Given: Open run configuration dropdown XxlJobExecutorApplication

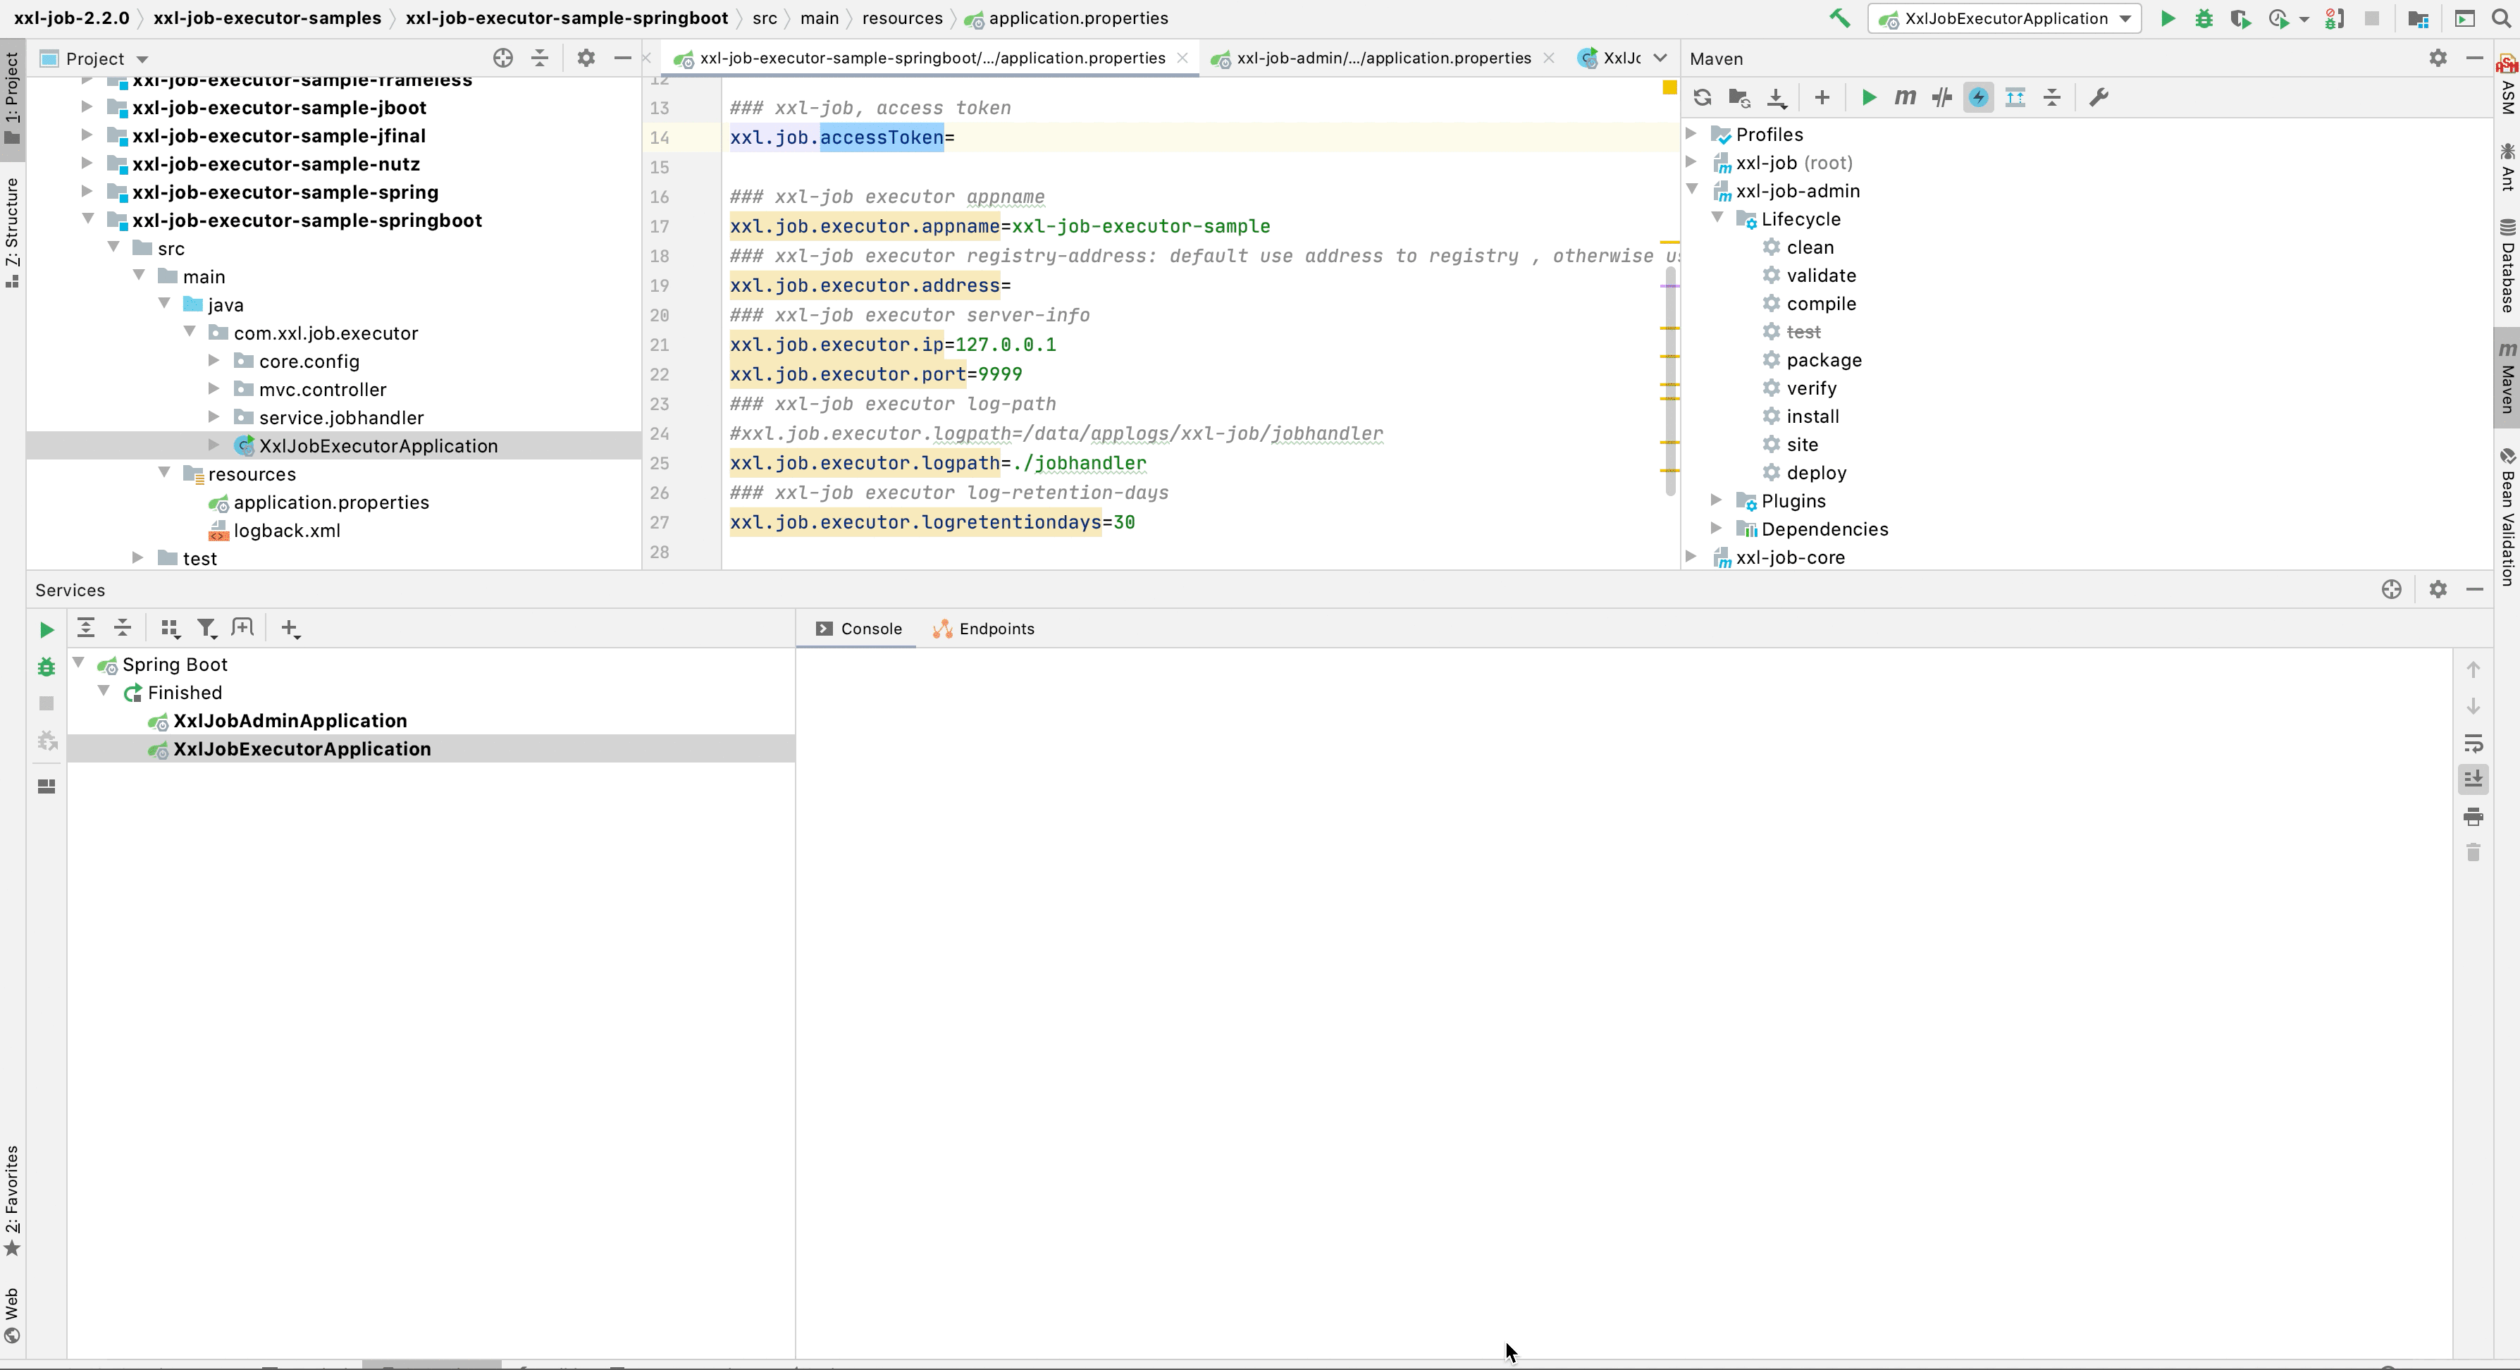Looking at the screenshot, I should coord(2003,18).
